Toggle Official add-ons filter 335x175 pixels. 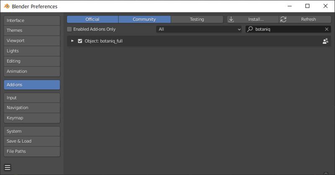click(x=93, y=19)
